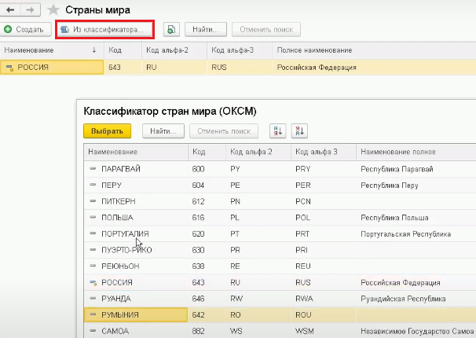Click Республика Польша cell
The width and height of the screenshot is (476, 338).
(394, 218)
